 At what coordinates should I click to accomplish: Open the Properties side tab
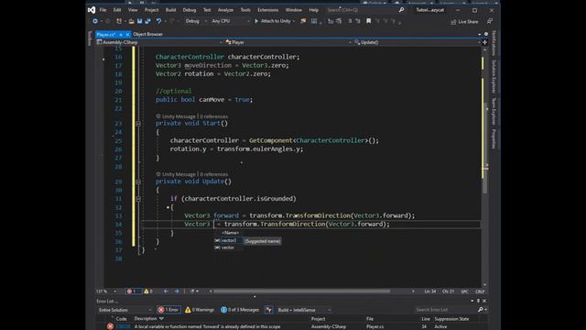pos(494,138)
